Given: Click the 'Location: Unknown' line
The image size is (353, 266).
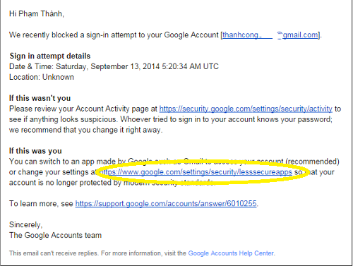Looking at the screenshot, I should 42,77.
